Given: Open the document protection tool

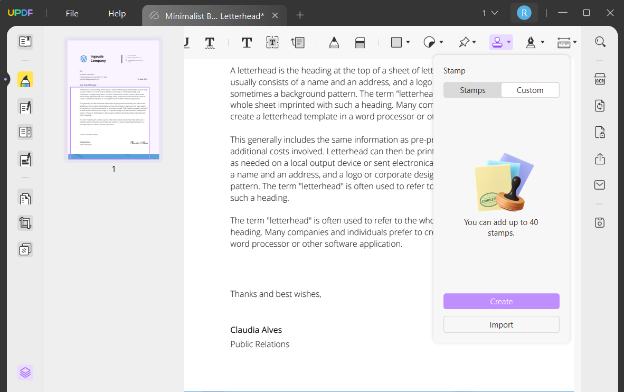Looking at the screenshot, I should (600, 132).
